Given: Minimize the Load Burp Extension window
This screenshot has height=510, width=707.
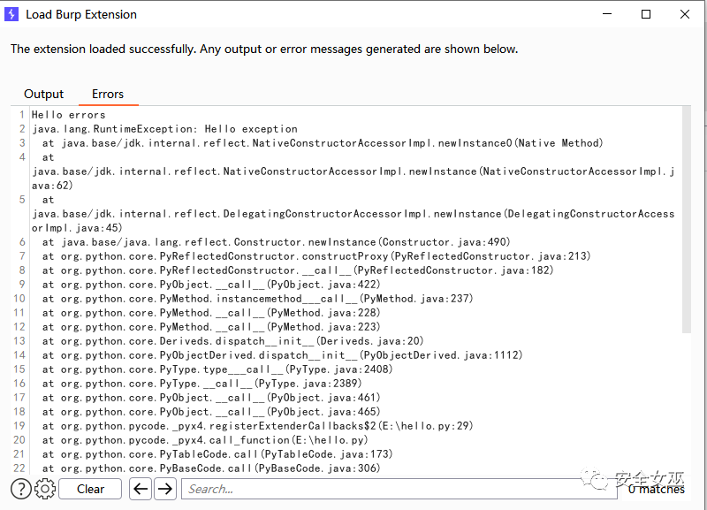Looking at the screenshot, I should (x=606, y=14).
